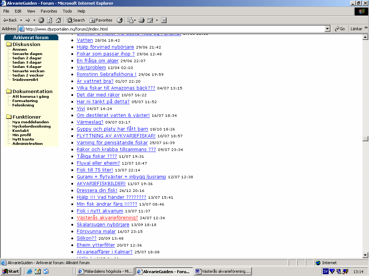The image size is (369, 276).
Task: Stop page loading with the Stop icon
Action: click(x=41, y=20)
